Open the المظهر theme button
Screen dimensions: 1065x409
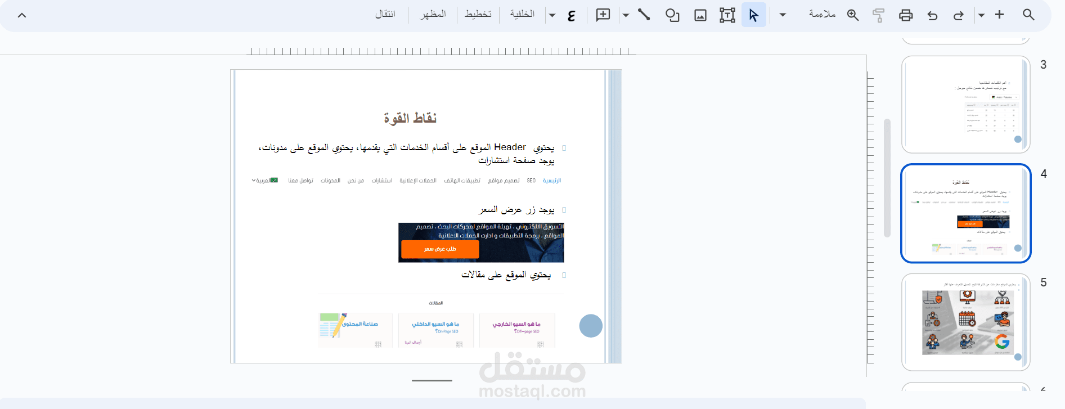click(x=433, y=14)
